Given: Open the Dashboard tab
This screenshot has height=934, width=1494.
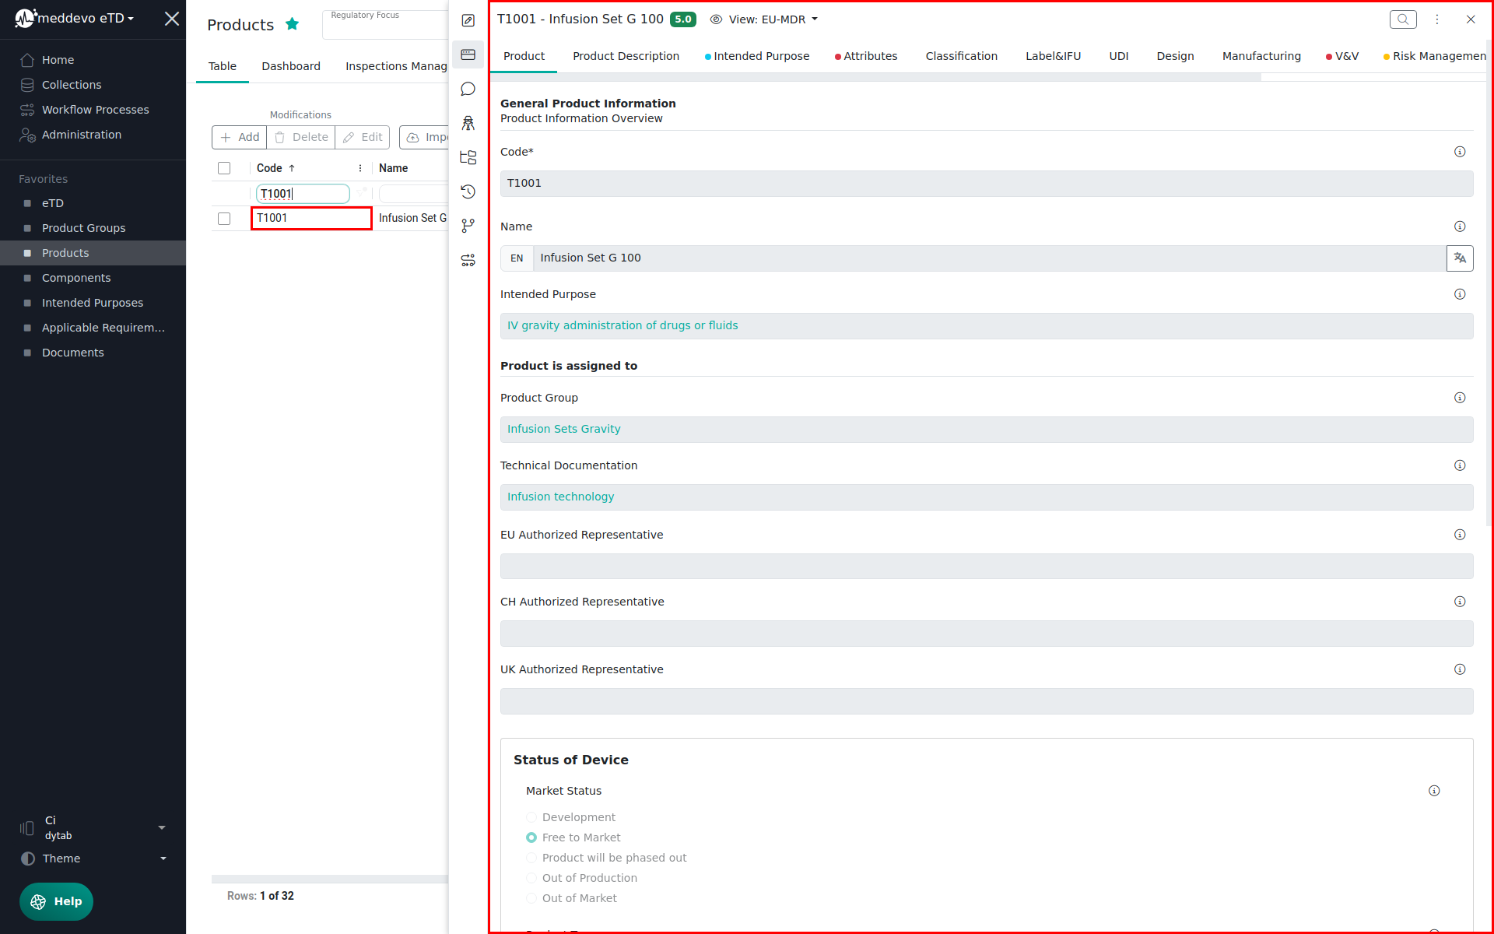Looking at the screenshot, I should click(x=290, y=66).
